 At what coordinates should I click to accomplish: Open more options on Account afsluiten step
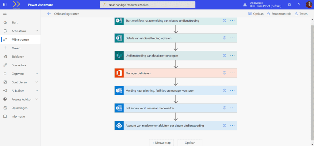(x=232, y=126)
